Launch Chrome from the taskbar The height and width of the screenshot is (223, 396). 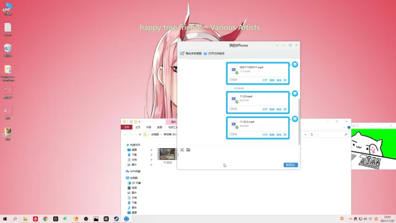click(x=46, y=219)
